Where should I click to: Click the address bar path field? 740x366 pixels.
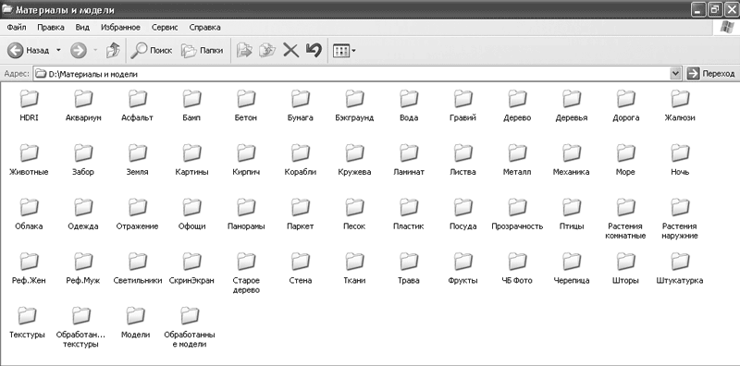(351, 74)
